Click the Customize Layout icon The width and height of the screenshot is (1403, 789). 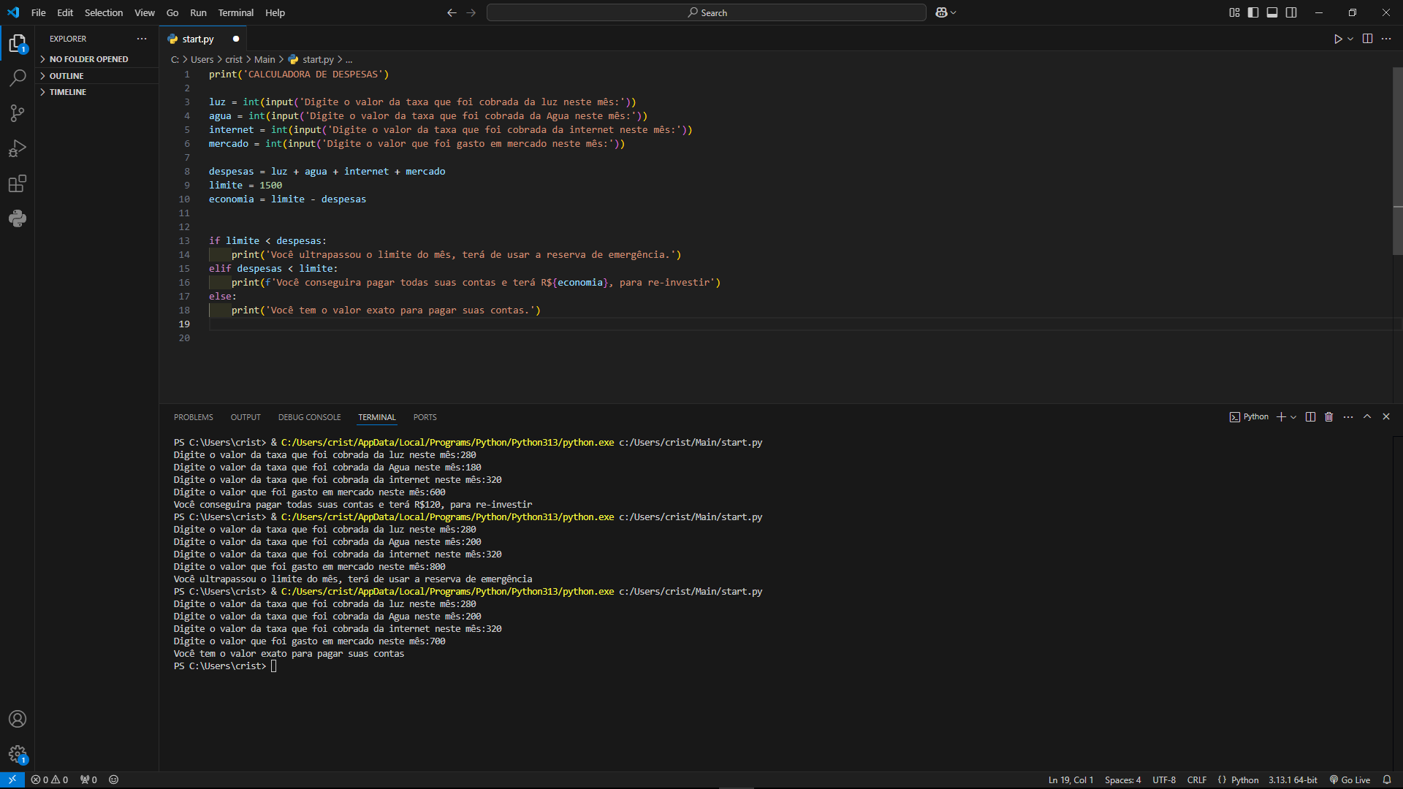point(1234,12)
